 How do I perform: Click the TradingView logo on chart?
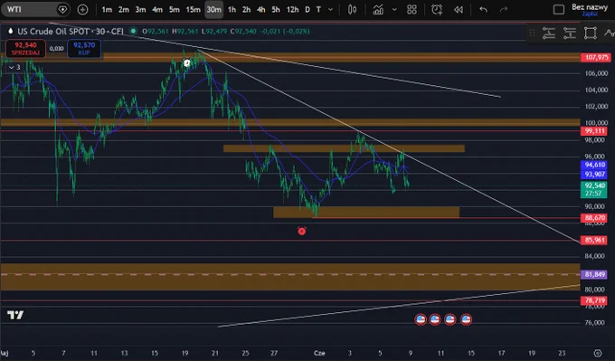point(15,315)
